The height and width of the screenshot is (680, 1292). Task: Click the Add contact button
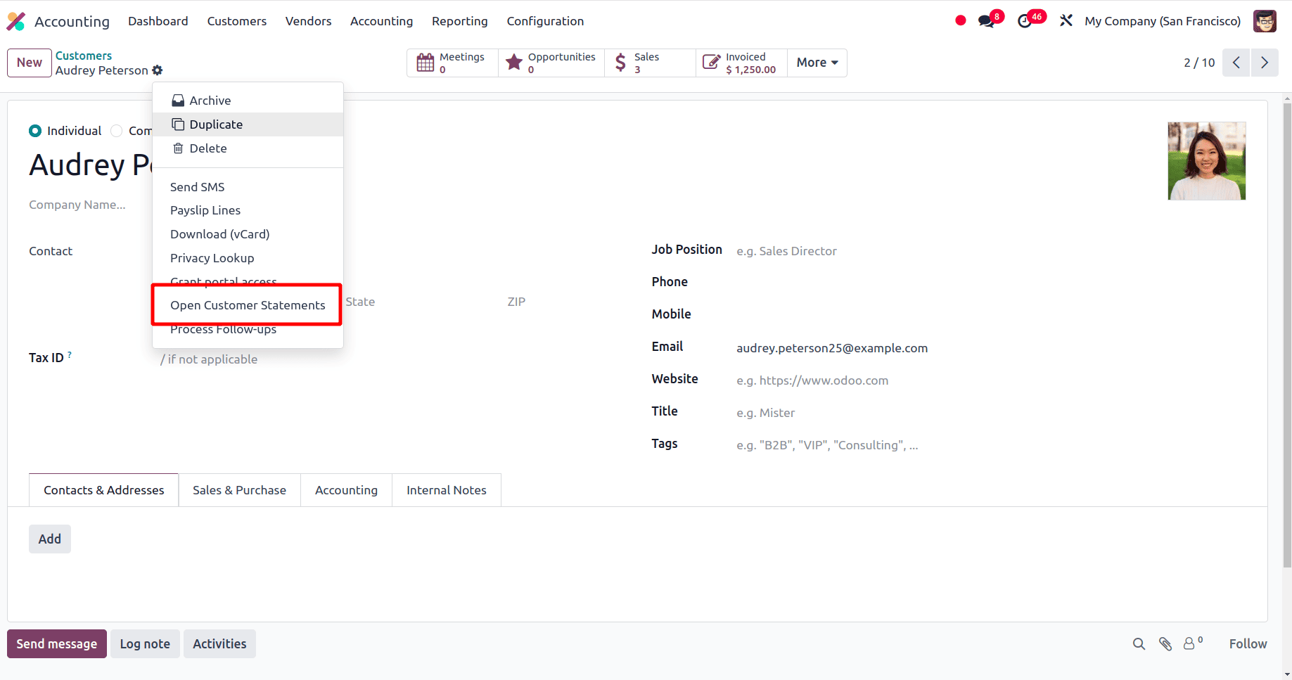(50, 539)
